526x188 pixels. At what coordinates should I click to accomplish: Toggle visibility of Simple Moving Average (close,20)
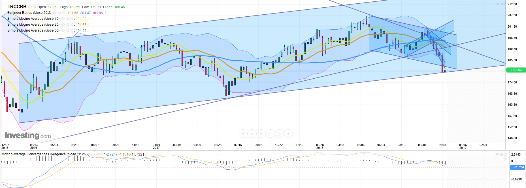click(63, 25)
